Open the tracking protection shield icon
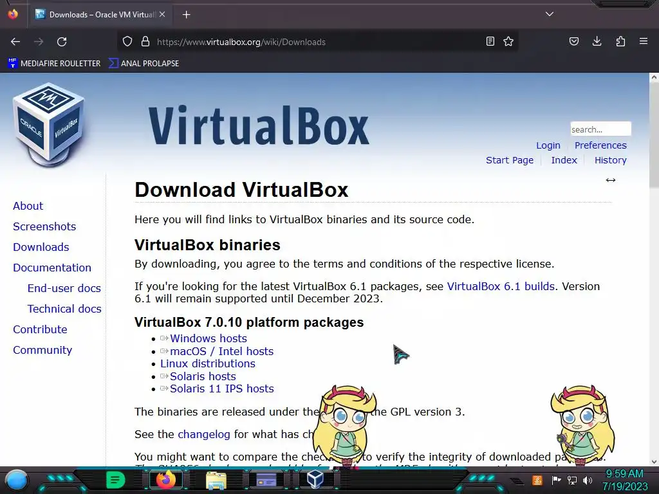 point(127,42)
